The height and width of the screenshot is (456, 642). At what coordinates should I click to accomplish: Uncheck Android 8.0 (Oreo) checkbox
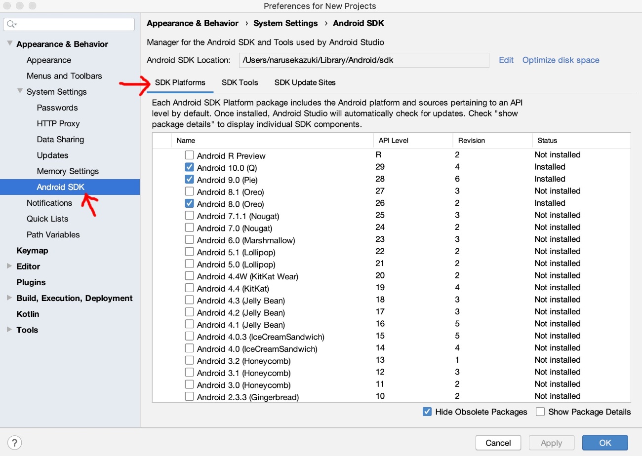coord(189,204)
